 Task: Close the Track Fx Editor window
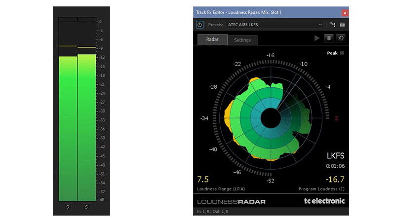[x=345, y=13]
